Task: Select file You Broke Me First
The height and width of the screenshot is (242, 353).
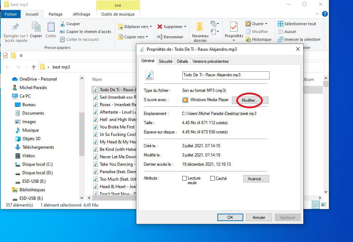Action: click(115, 127)
